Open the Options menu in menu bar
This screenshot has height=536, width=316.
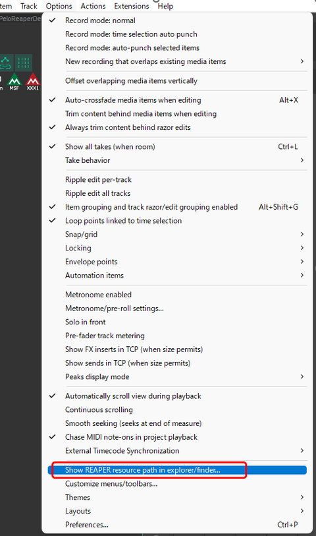59,6
